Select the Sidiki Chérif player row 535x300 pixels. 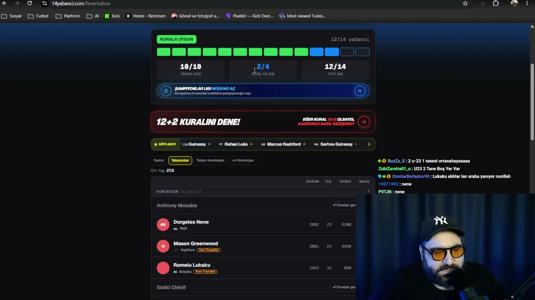(253, 287)
